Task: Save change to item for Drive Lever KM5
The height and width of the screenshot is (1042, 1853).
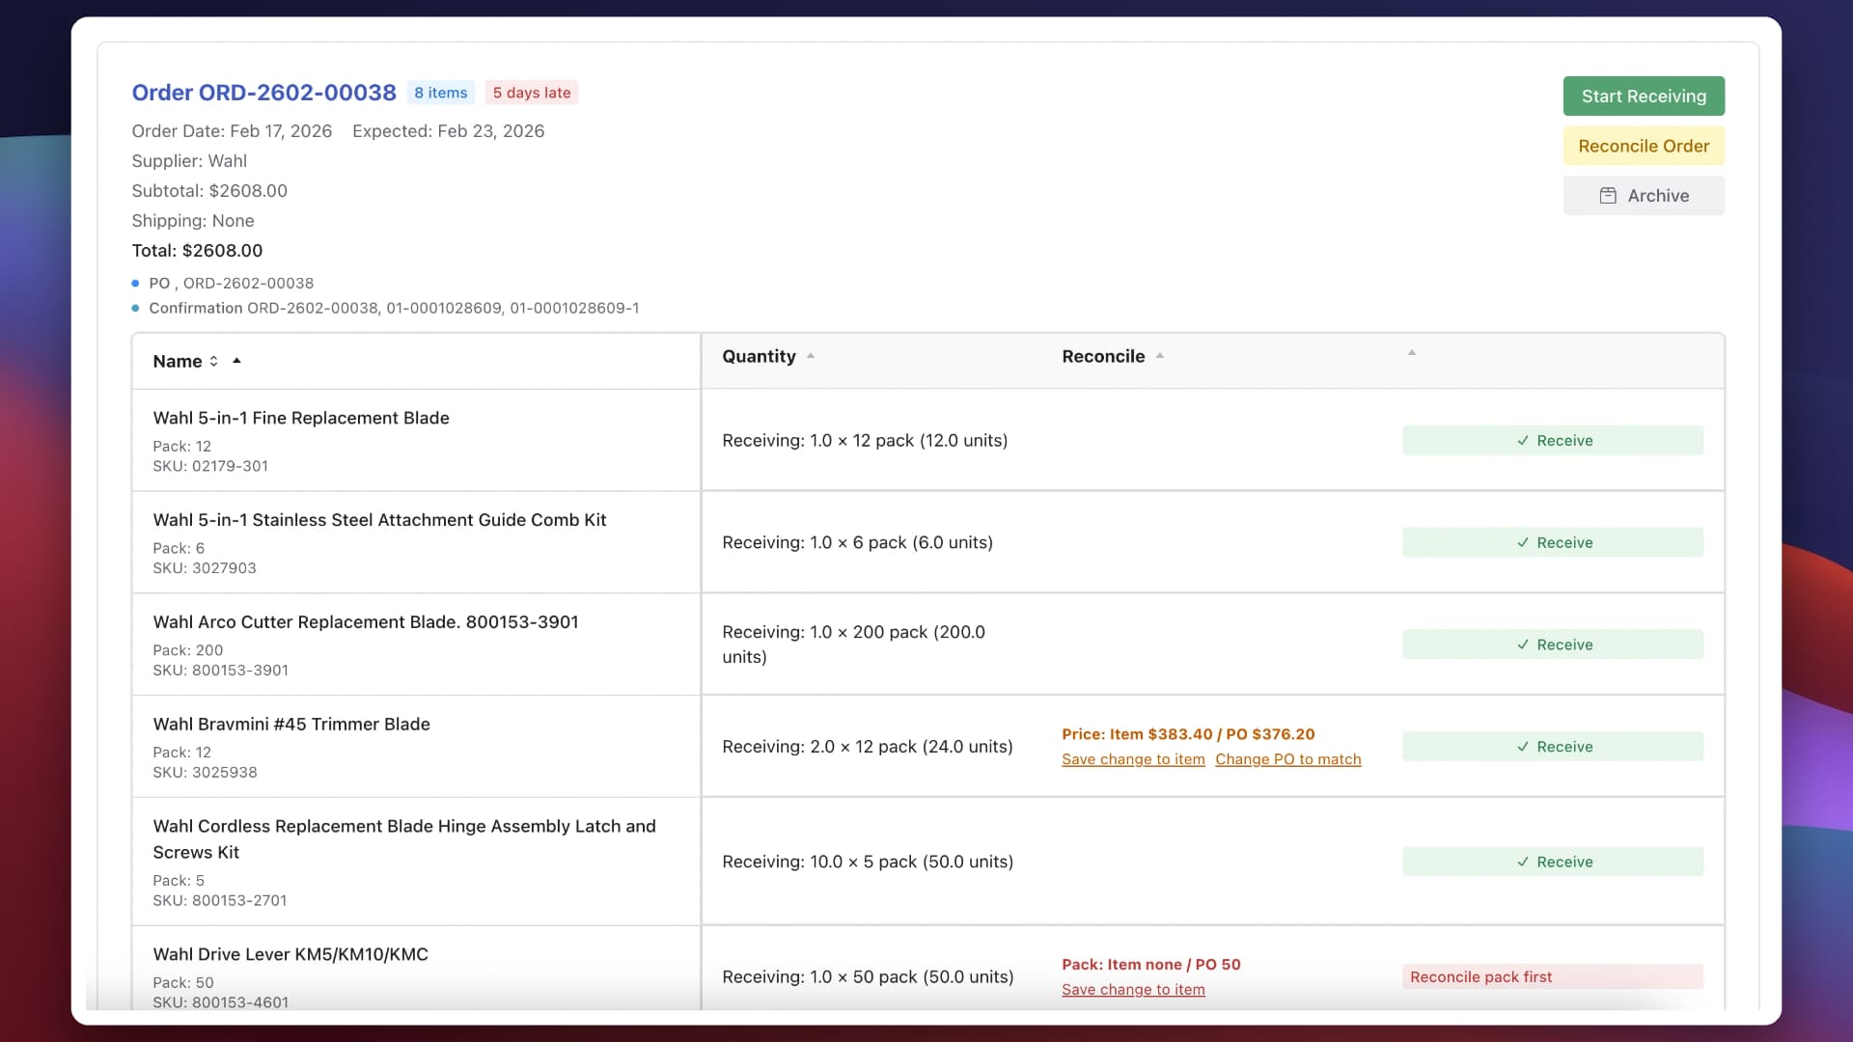Action: [1133, 990]
